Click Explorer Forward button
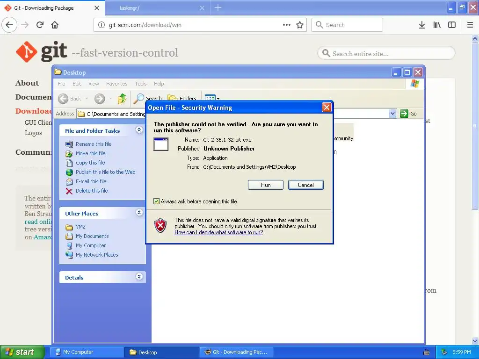 pos(100,99)
